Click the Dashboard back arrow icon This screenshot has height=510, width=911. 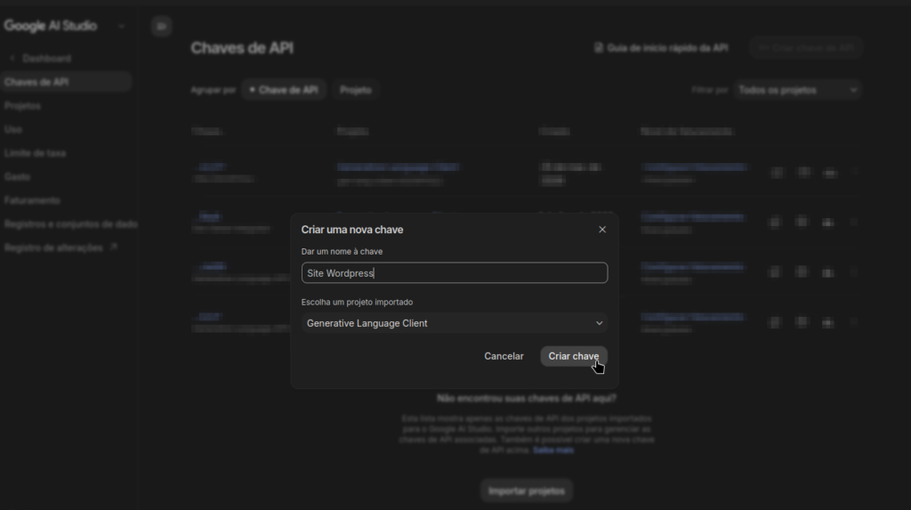point(12,59)
